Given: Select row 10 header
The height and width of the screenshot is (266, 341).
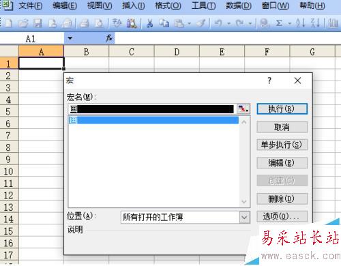Looking at the screenshot, I should (9, 171).
